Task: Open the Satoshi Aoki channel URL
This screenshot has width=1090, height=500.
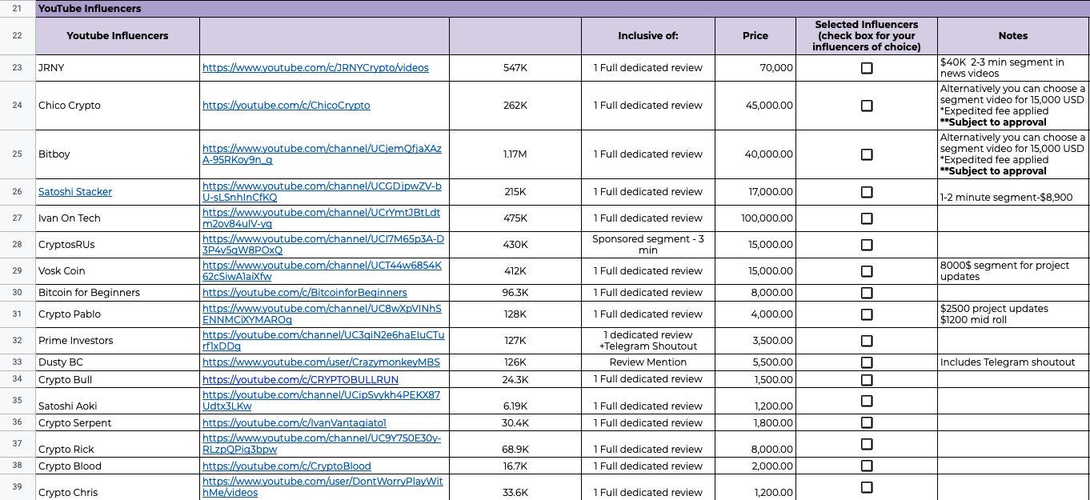Action: coord(321,401)
